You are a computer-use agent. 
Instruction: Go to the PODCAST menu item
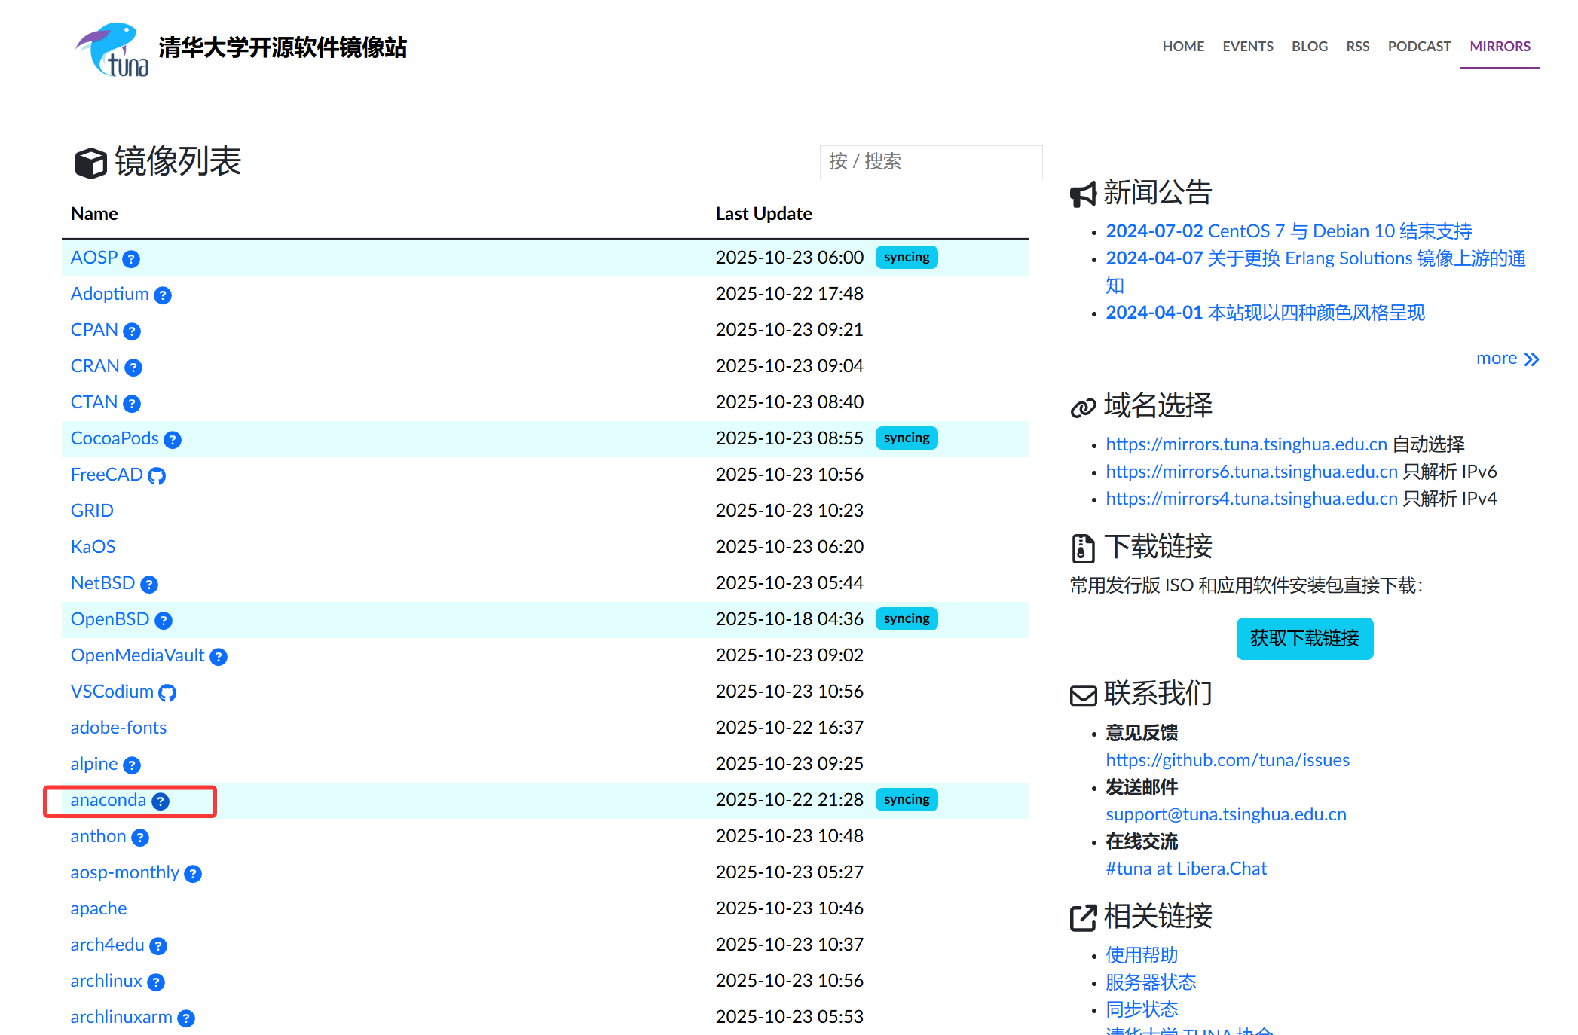click(x=1419, y=47)
